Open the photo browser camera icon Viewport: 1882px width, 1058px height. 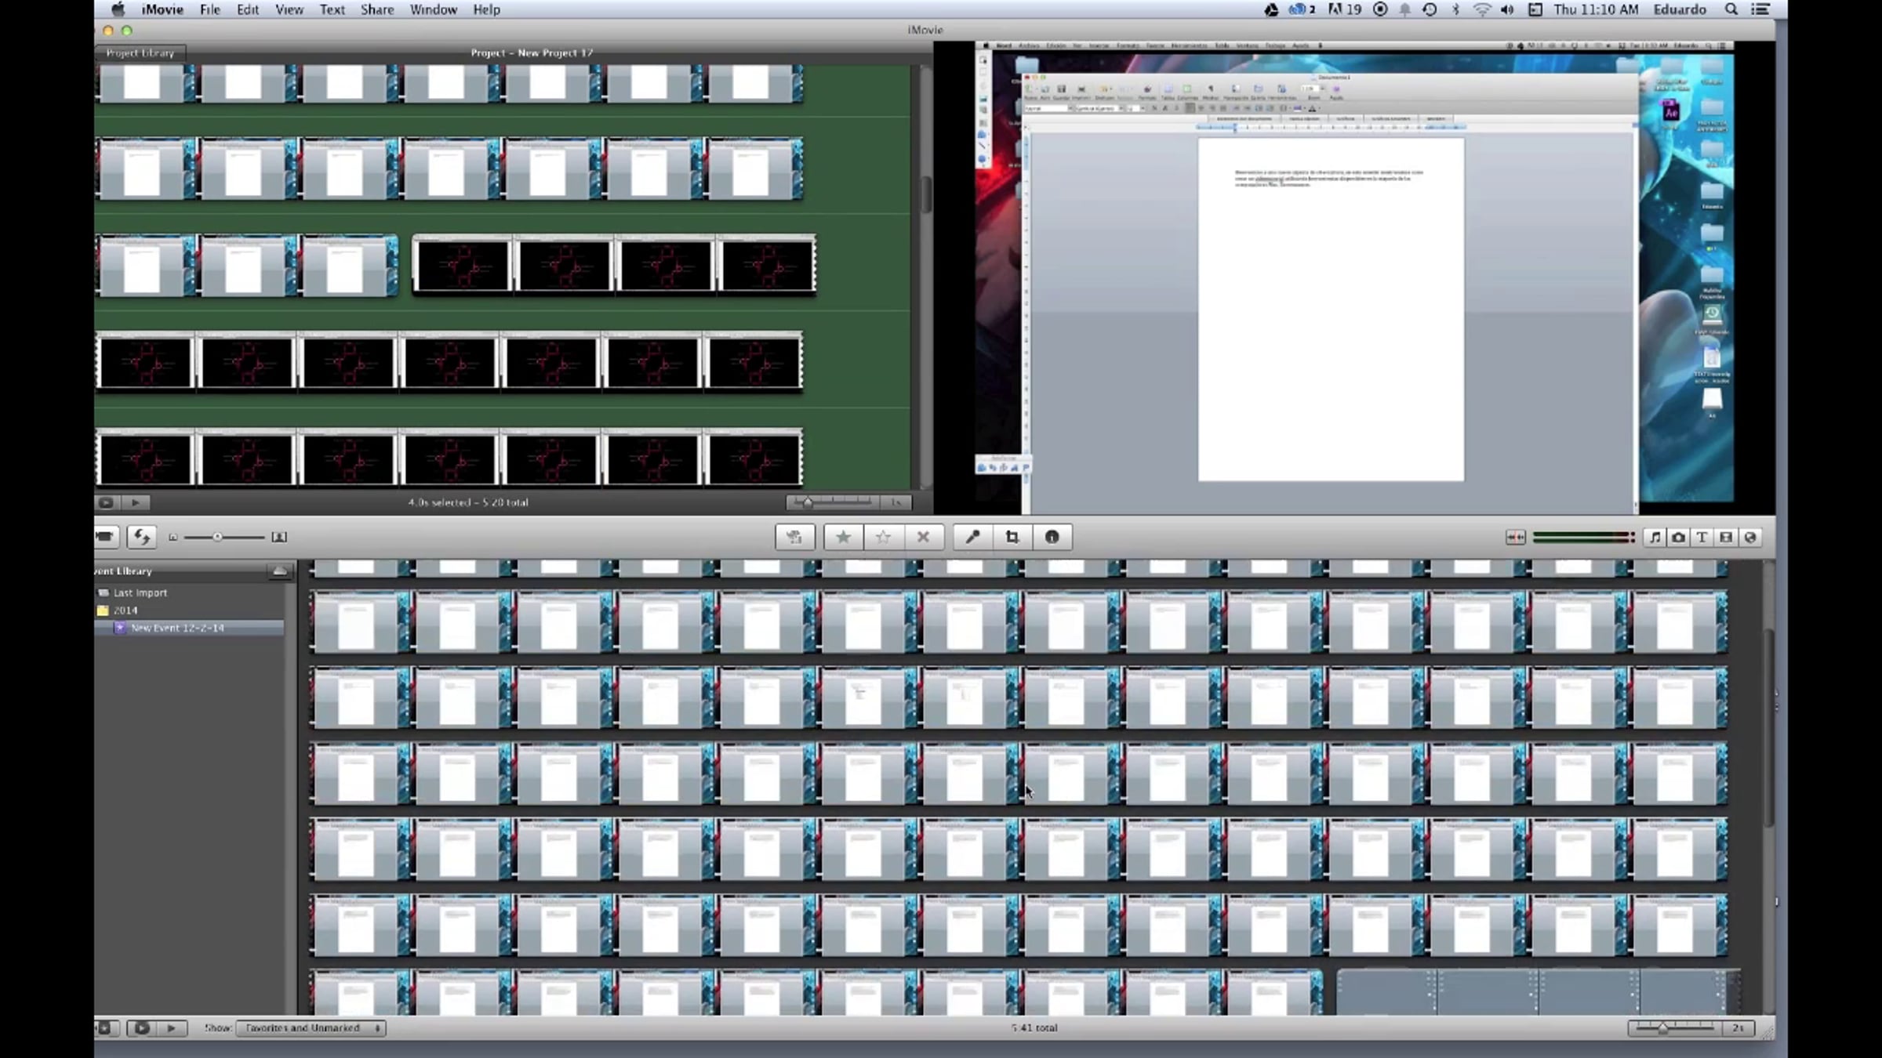click(1678, 537)
